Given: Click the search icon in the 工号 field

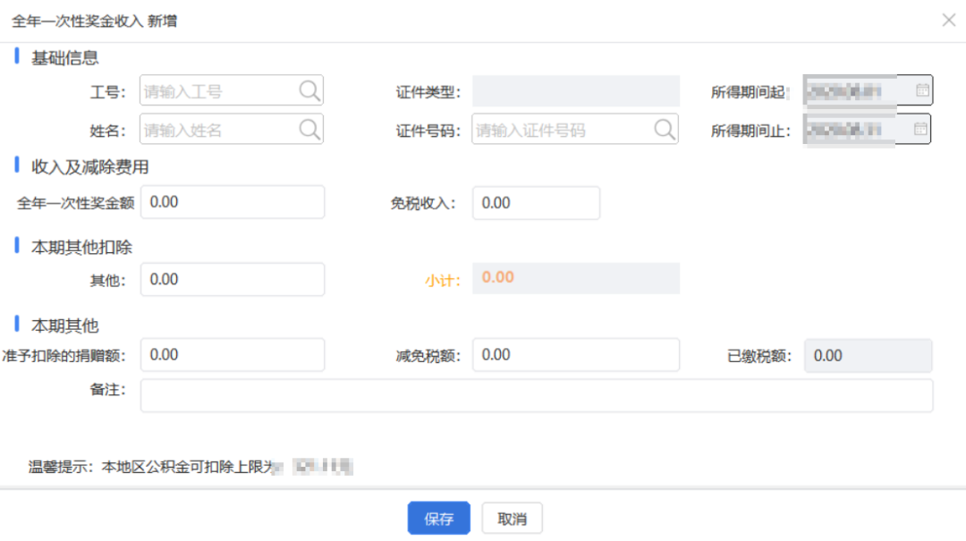Looking at the screenshot, I should pyautogui.click(x=309, y=89).
